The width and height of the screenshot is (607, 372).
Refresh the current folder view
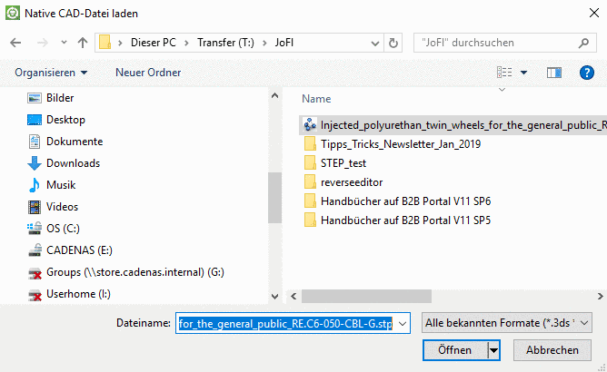click(393, 43)
